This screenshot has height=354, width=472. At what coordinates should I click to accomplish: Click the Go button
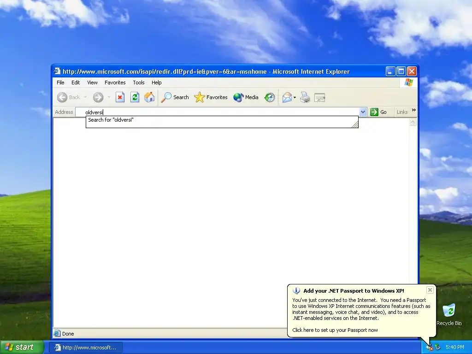coord(378,112)
